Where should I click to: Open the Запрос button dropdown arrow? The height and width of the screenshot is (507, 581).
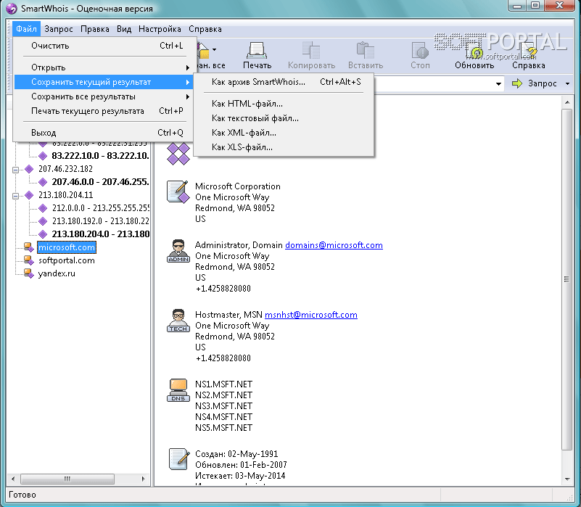[567, 83]
